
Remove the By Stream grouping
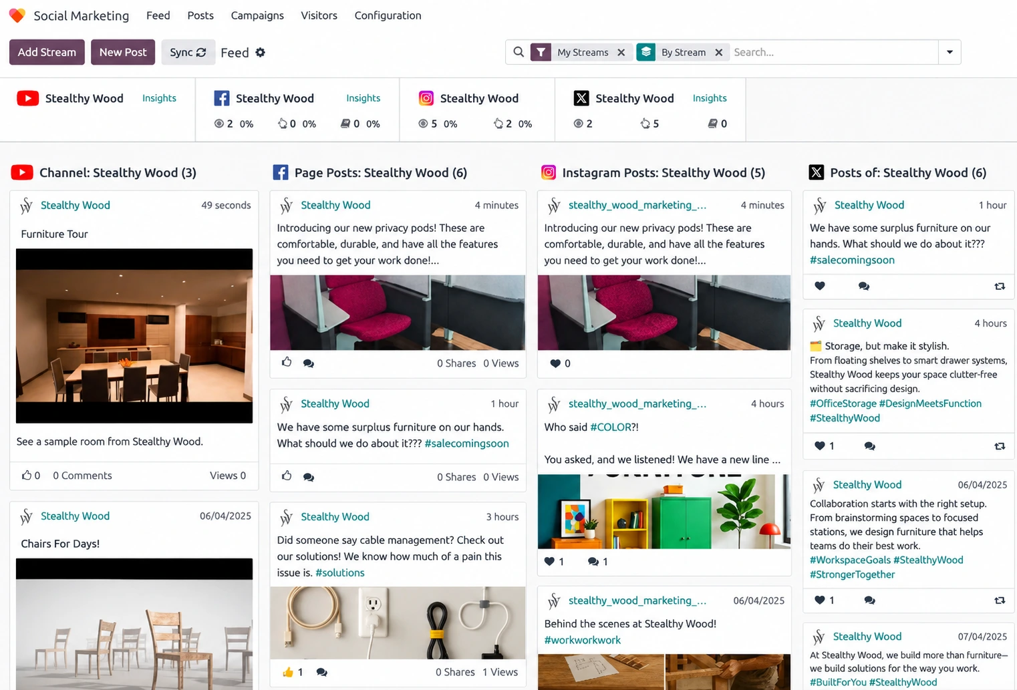(719, 52)
